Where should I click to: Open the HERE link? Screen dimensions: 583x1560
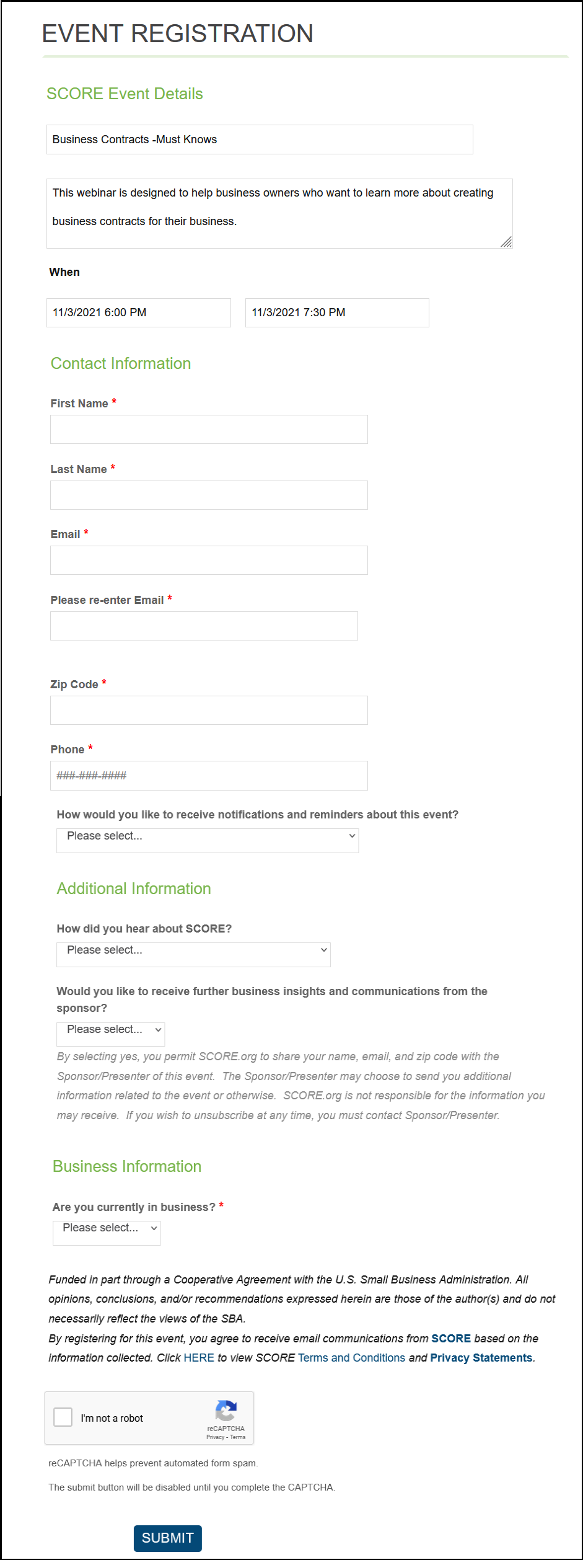[x=199, y=1357]
